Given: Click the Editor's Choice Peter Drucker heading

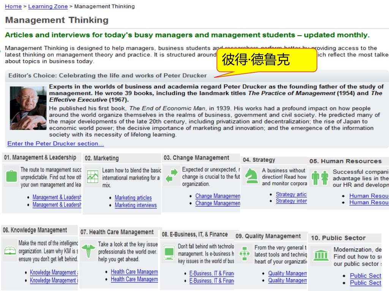Looking at the screenshot, I should (108, 75).
